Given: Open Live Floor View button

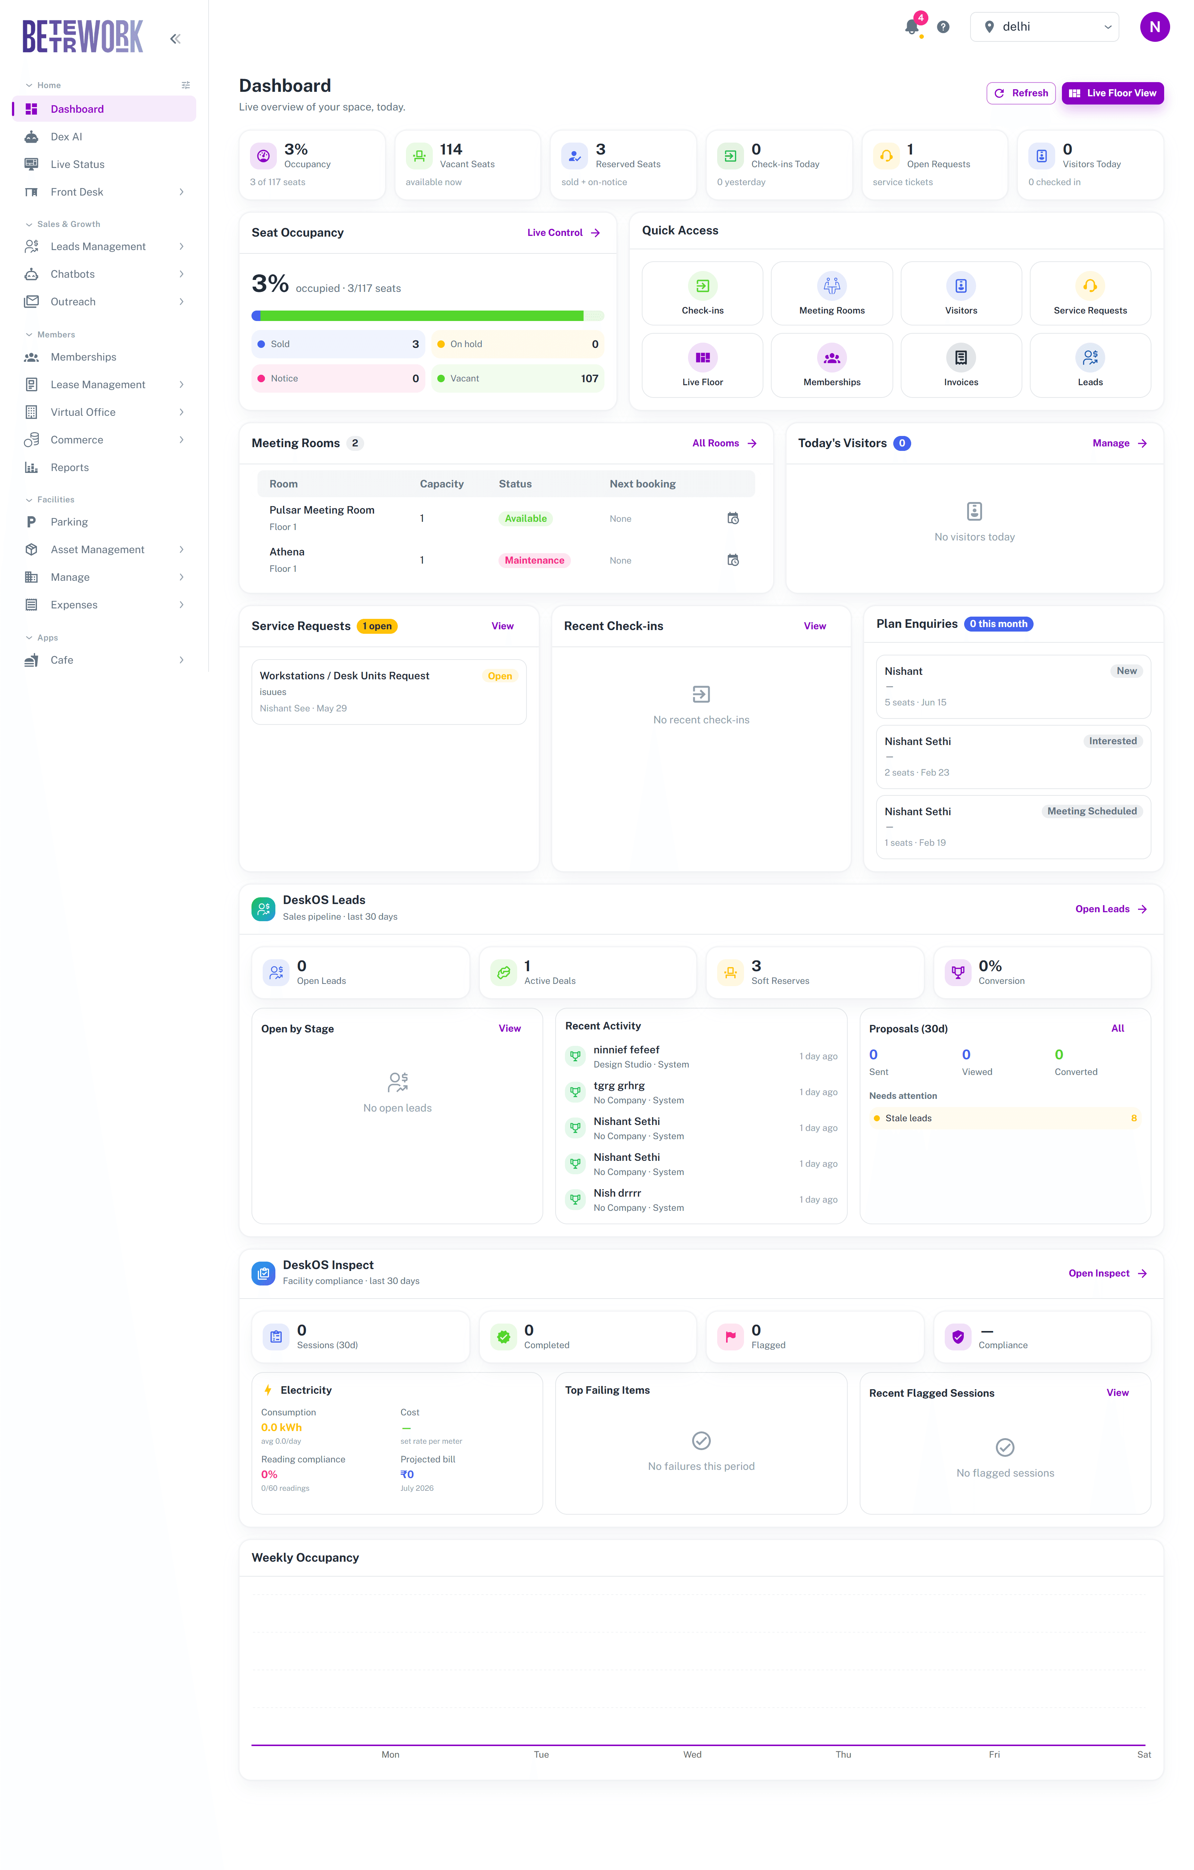Looking at the screenshot, I should [x=1113, y=93].
